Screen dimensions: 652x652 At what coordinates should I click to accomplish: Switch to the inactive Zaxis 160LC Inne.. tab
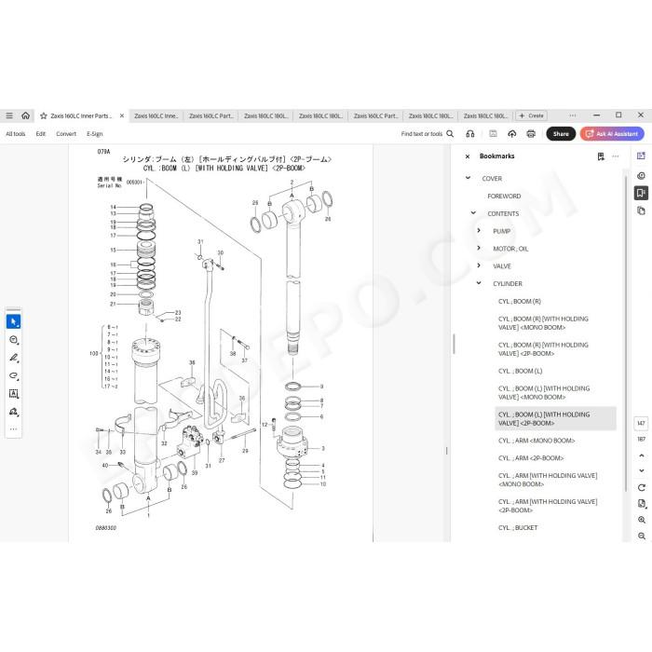[156, 116]
